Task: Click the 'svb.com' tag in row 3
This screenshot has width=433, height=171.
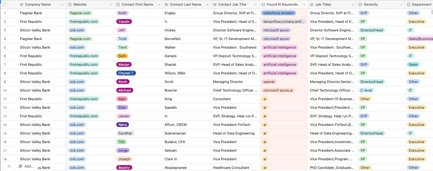Action: click(77, 30)
